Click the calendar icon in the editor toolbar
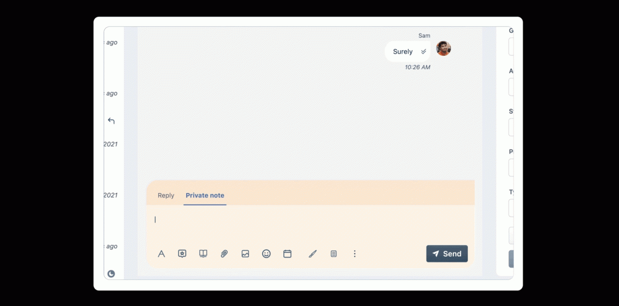619x306 pixels. click(x=287, y=254)
